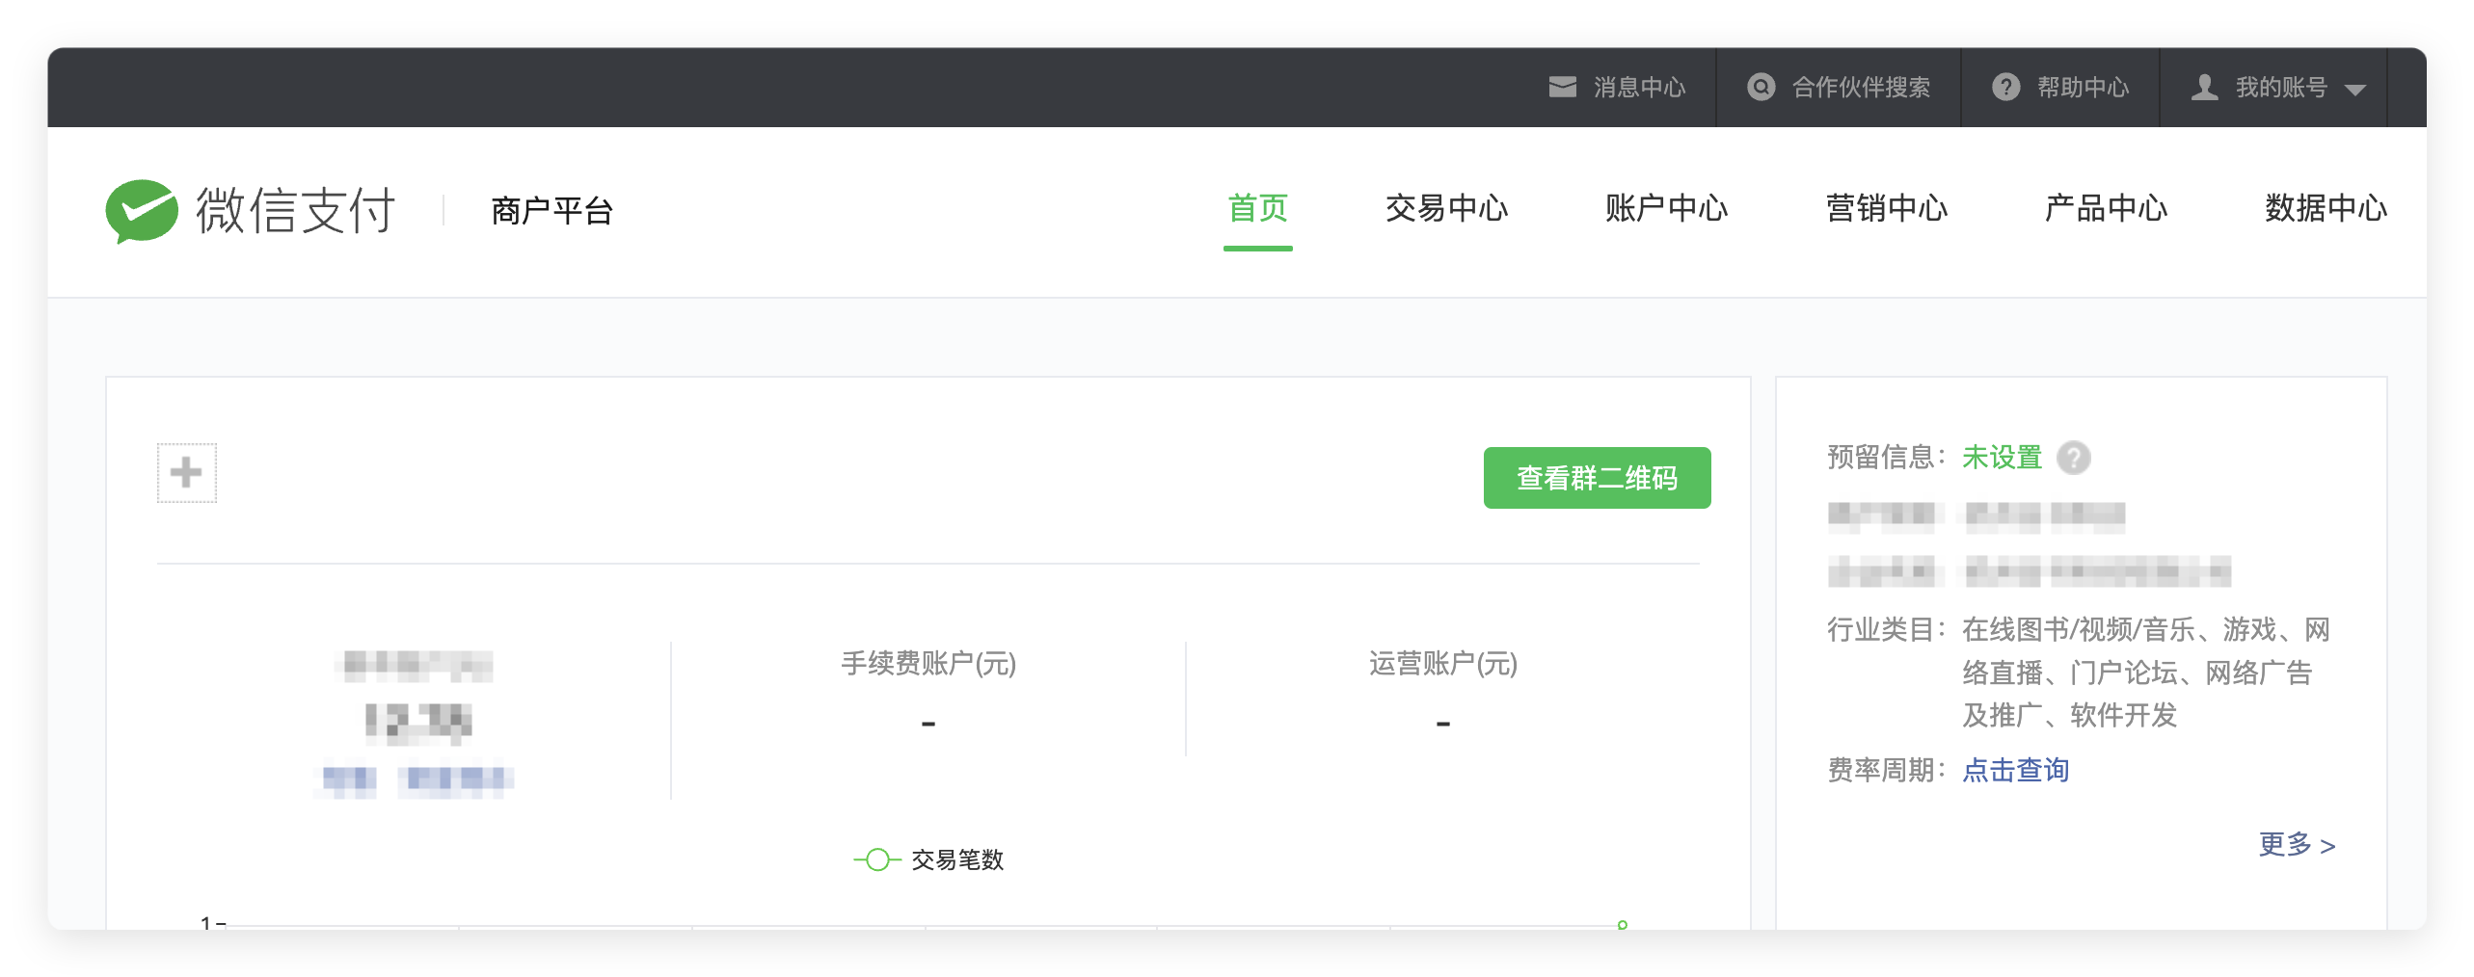This screenshot has height=977, width=2474.
Task: Click the 商户平台 title text
Action: click(551, 211)
